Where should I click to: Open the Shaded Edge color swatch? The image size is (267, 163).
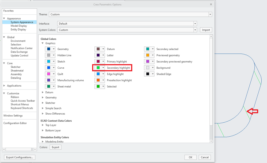pos(149,74)
